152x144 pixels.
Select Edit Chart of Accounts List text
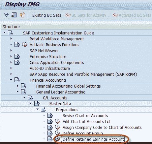coord(87,121)
